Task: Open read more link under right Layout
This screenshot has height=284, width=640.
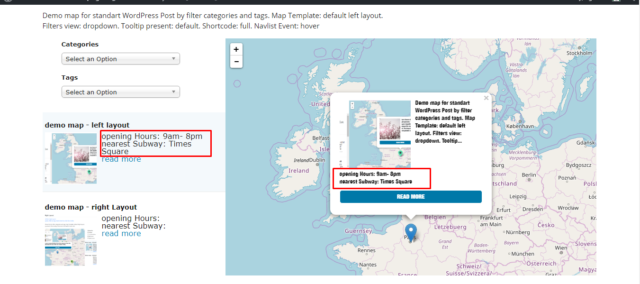Action: (121, 233)
